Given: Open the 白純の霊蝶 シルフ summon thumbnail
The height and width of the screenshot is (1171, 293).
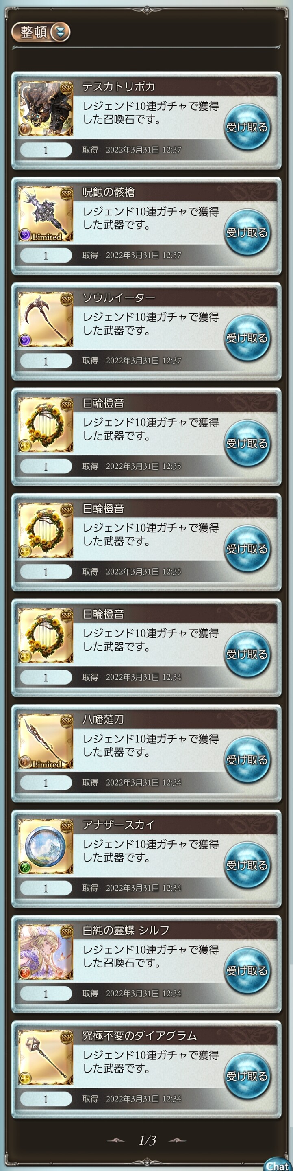Looking at the screenshot, I should pos(46,952).
